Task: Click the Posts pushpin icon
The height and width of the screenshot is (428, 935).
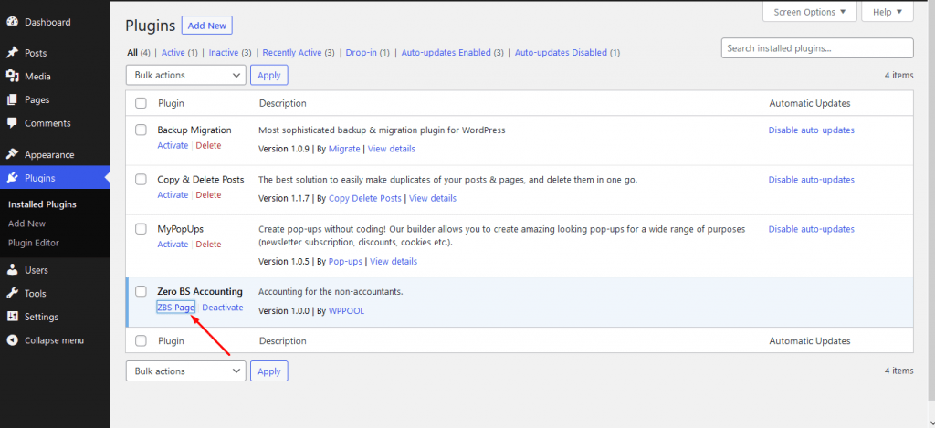Action: 13,53
